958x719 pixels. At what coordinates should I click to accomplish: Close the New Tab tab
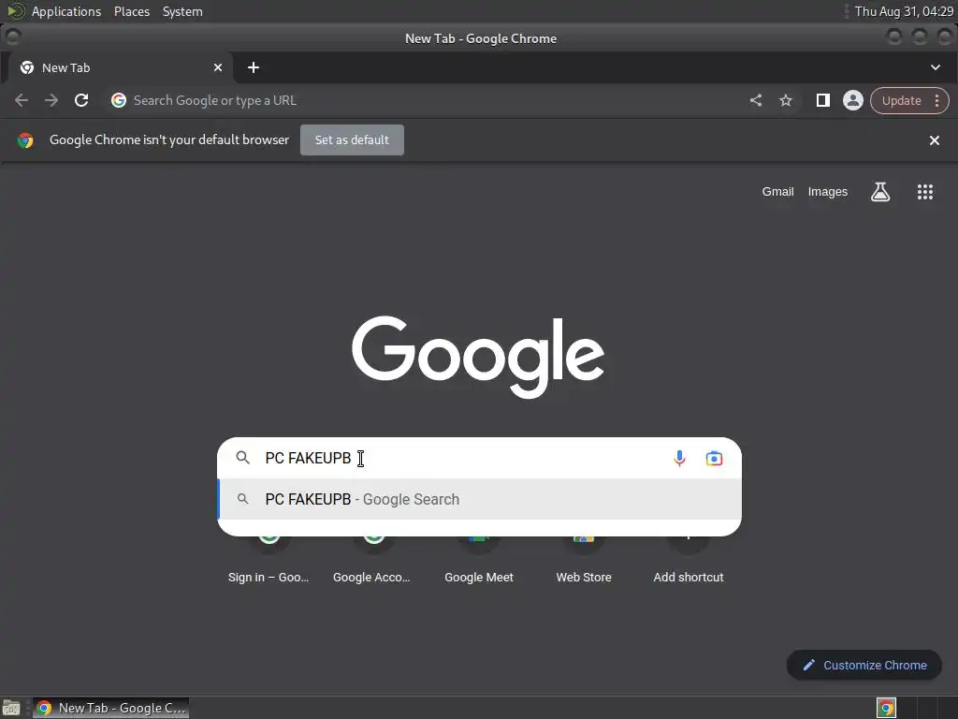pyautogui.click(x=217, y=67)
